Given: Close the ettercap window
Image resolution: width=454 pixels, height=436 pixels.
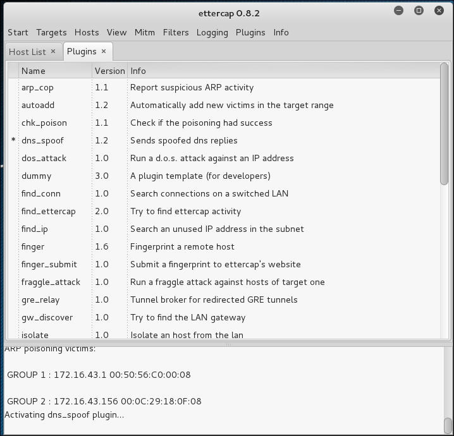Looking at the screenshot, I should (x=439, y=11).
